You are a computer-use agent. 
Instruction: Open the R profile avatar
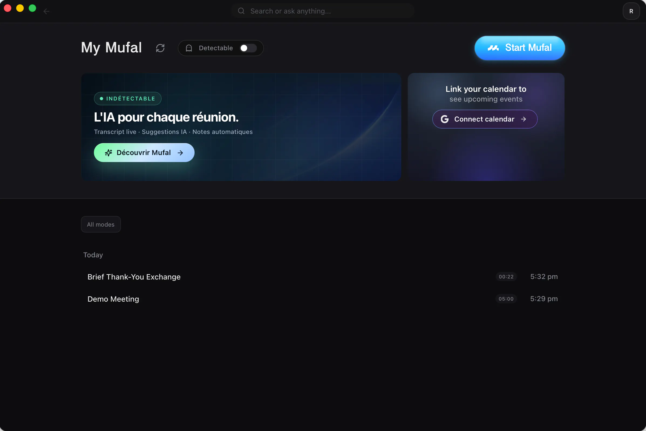[x=631, y=11]
